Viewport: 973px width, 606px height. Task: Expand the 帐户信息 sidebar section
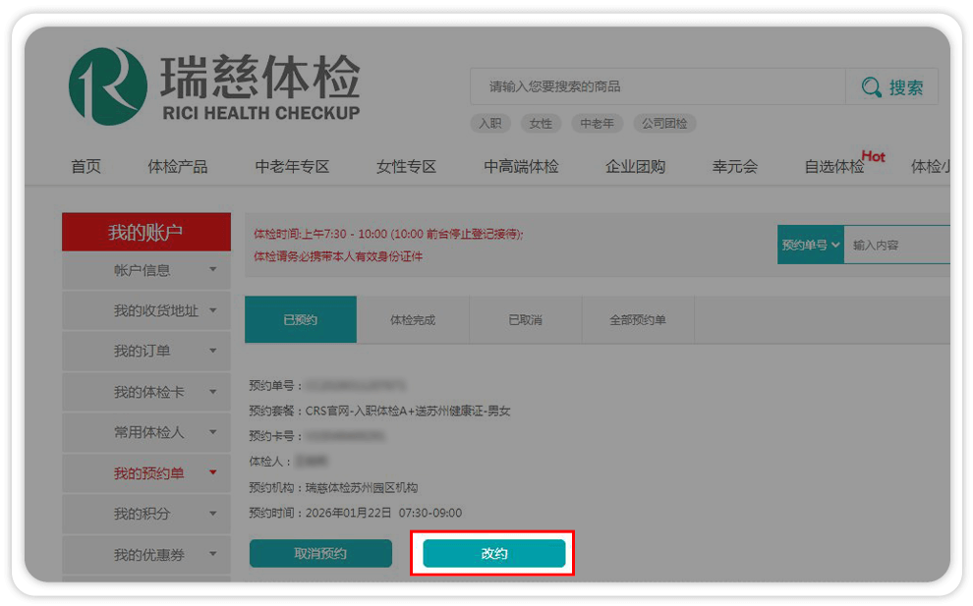145,270
